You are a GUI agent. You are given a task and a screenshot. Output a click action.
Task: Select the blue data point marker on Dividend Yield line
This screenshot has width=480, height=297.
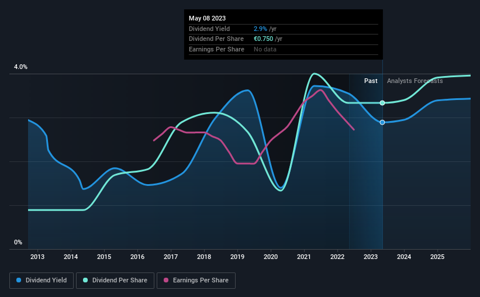point(382,122)
